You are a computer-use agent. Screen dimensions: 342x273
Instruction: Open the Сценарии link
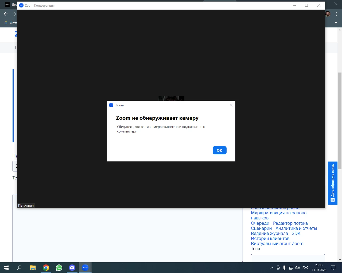261,228
